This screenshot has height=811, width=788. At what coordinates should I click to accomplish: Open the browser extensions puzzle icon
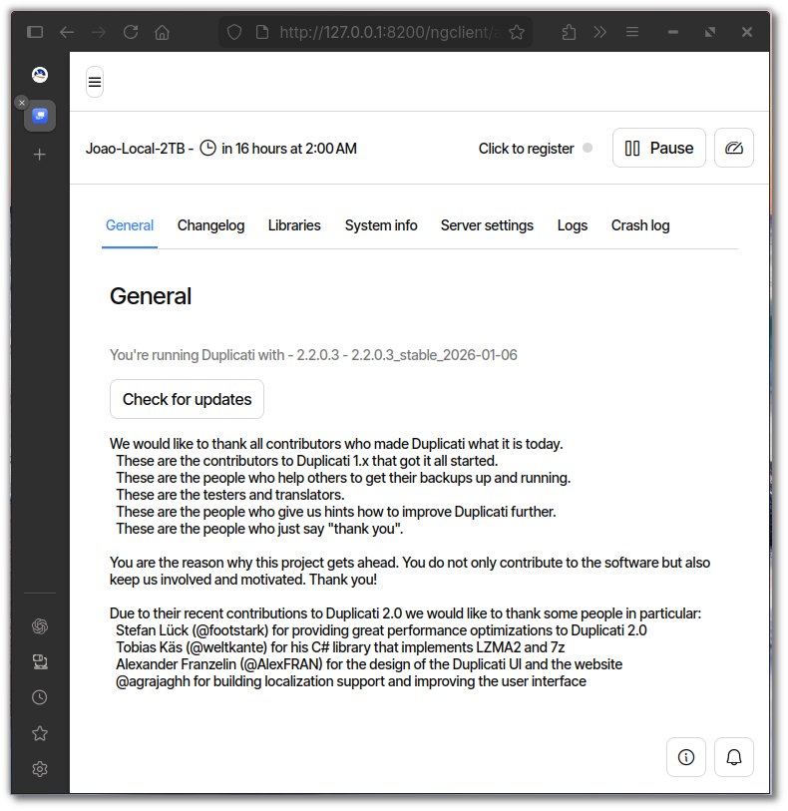tap(569, 32)
